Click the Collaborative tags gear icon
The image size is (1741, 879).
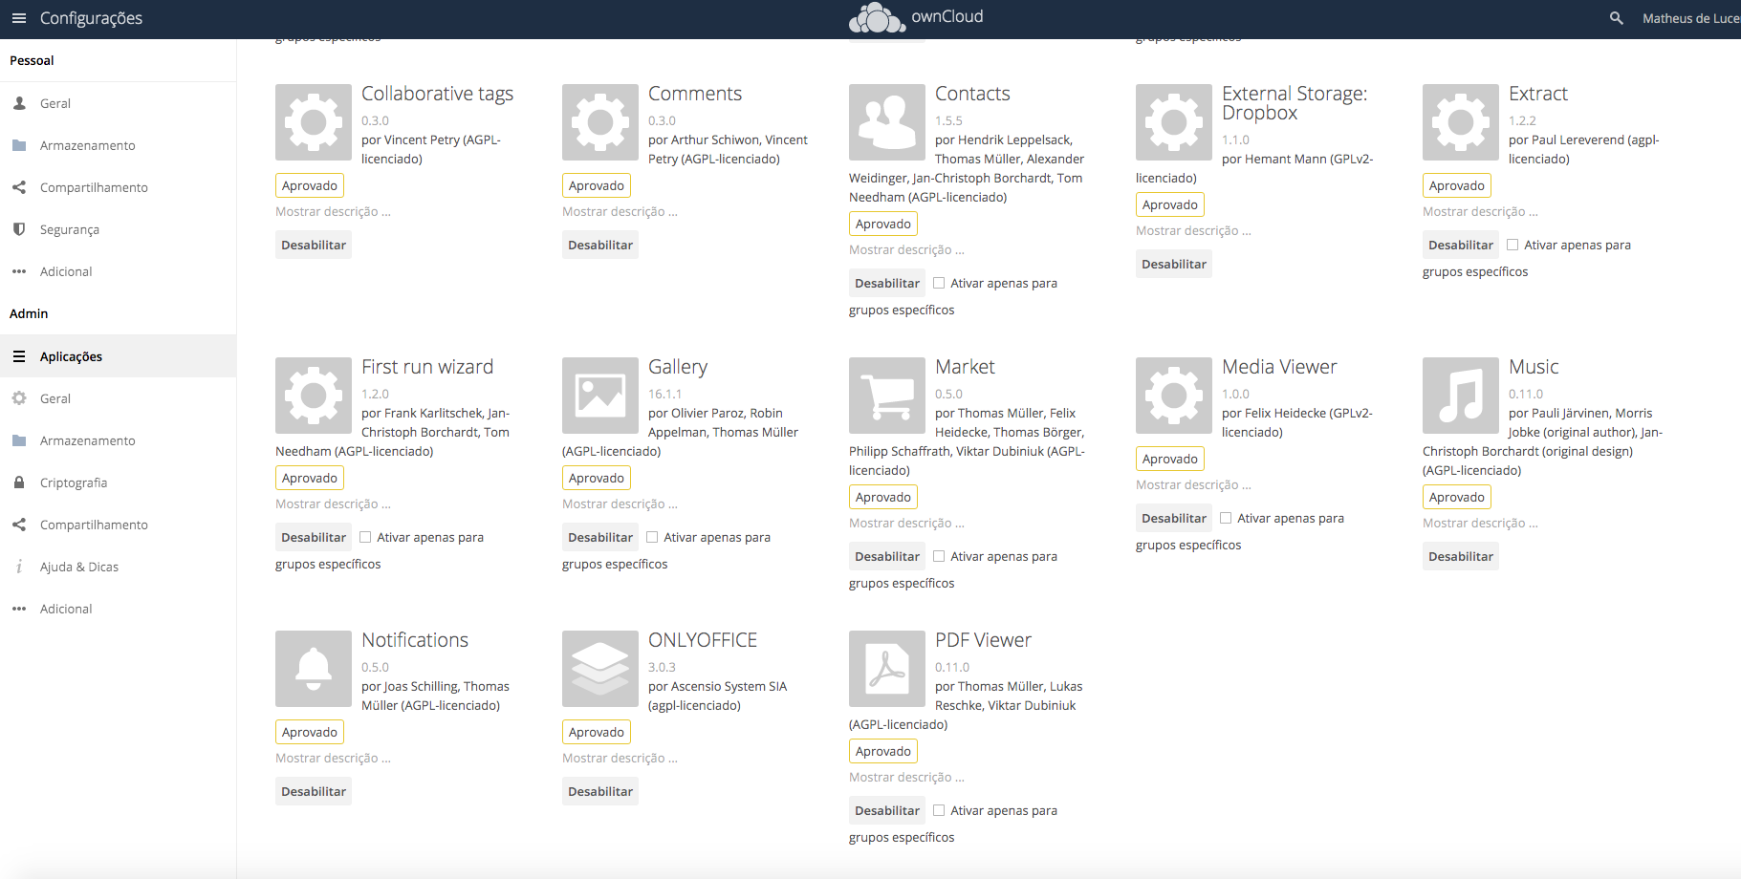click(314, 122)
